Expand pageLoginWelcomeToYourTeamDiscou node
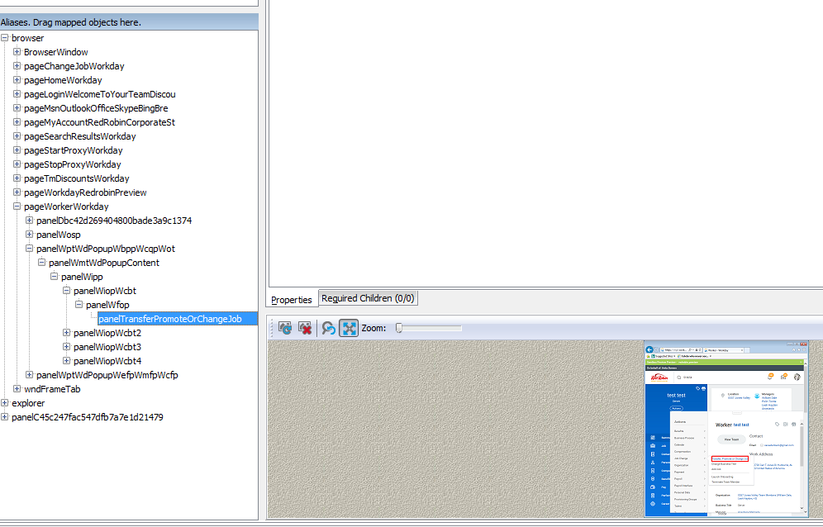This screenshot has height=527, width=823. [17, 94]
